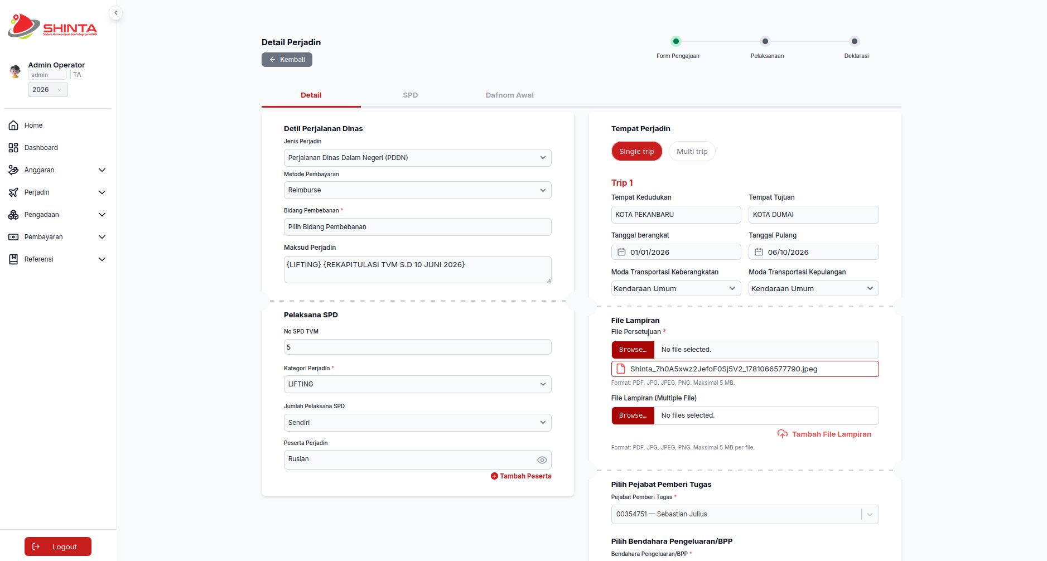The image size is (1047, 561).
Task: Click the plus icon beside Tambah Peserta
Action: pyautogui.click(x=494, y=476)
